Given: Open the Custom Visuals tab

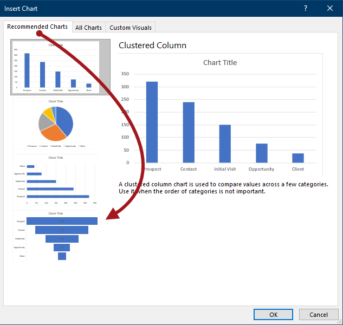Looking at the screenshot, I should click(131, 28).
